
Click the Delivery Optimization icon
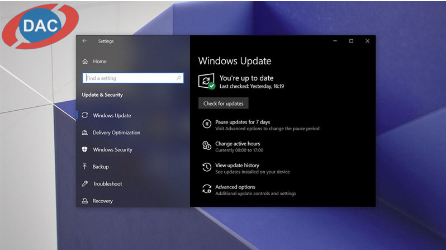[x=85, y=133]
